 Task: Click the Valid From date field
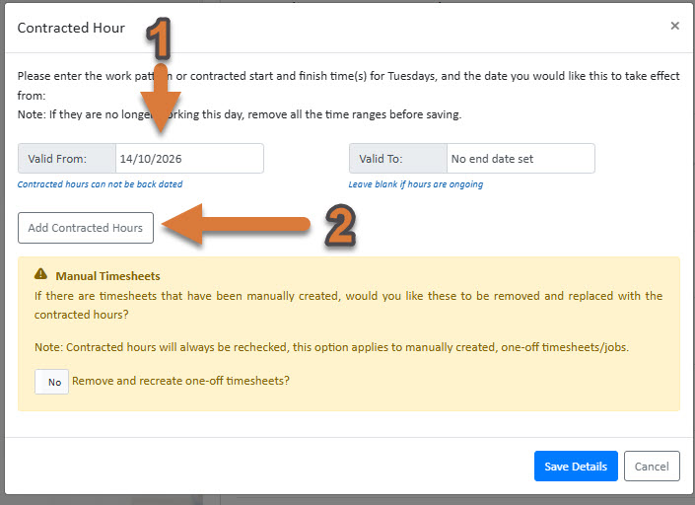pos(189,158)
